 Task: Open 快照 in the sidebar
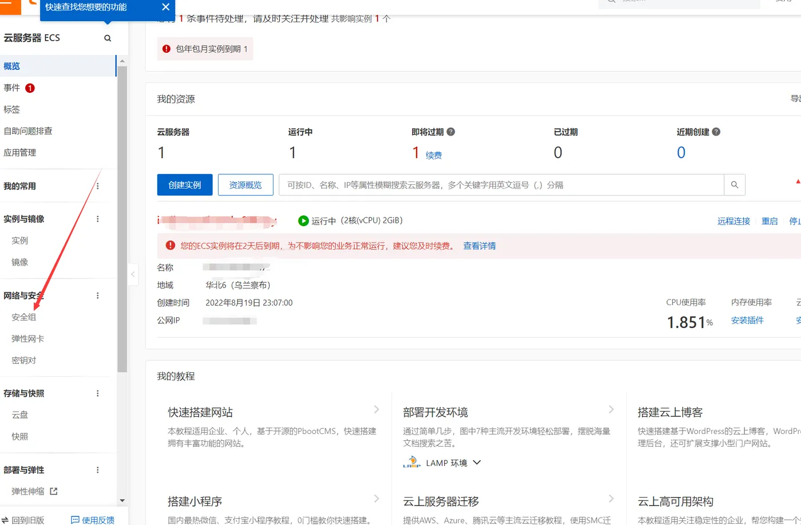(20, 437)
